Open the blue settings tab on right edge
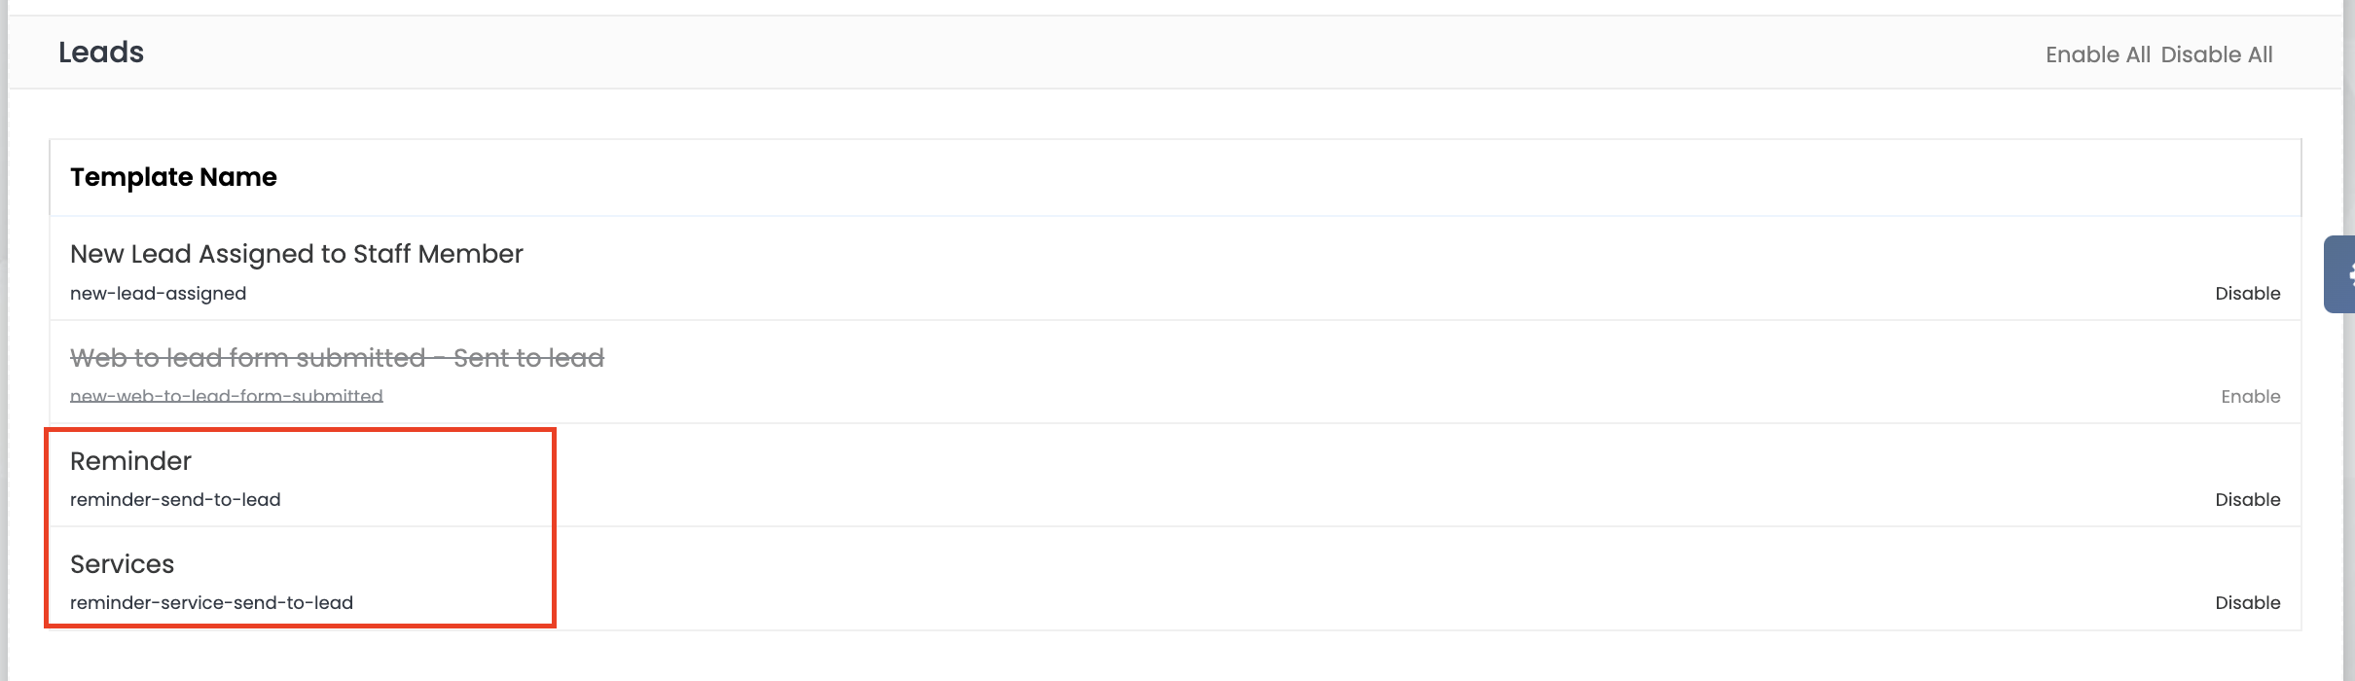Viewport: 2355px width, 681px height. click(2339, 274)
